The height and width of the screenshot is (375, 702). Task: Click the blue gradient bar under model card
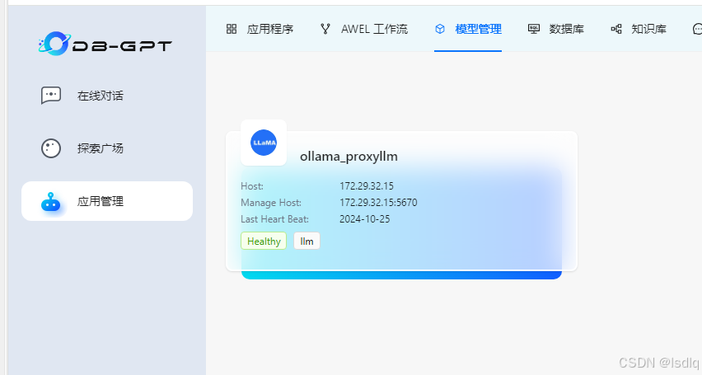click(x=401, y=275)
